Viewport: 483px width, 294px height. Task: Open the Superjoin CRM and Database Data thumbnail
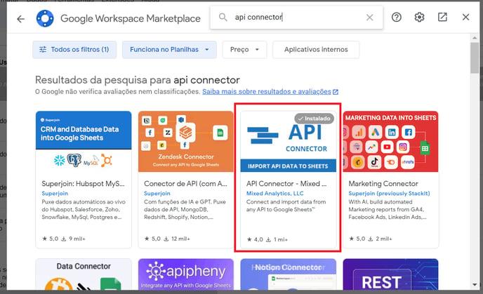pos(84,141)
